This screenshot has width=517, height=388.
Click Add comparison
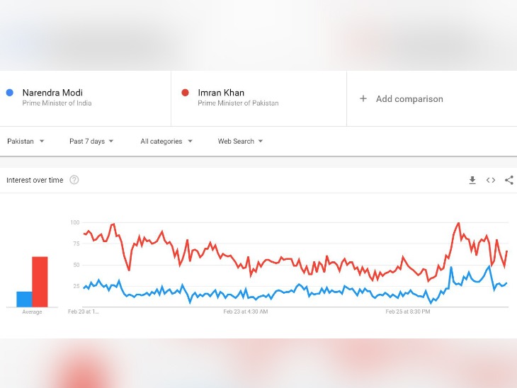point(409,99)
